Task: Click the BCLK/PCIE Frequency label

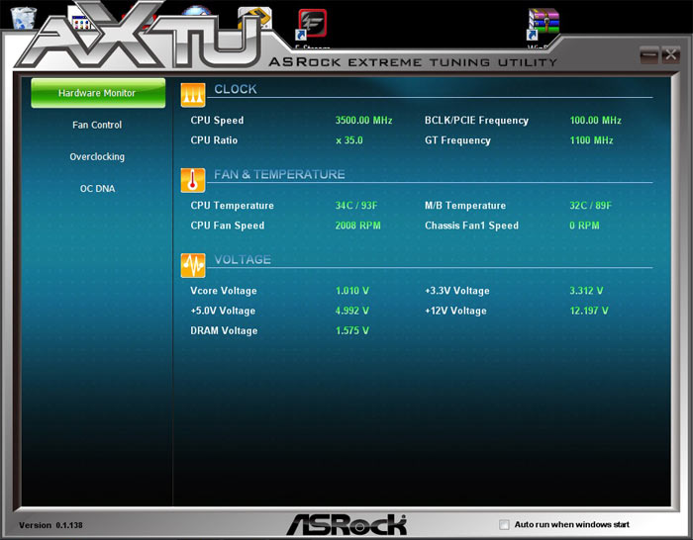Action: tap(476, 120)
